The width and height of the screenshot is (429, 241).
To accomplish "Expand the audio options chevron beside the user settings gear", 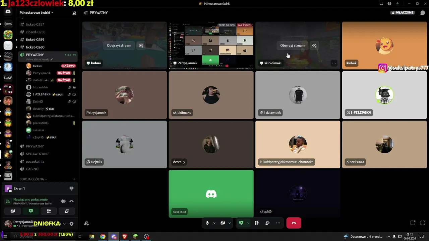I will coord(64,224).
